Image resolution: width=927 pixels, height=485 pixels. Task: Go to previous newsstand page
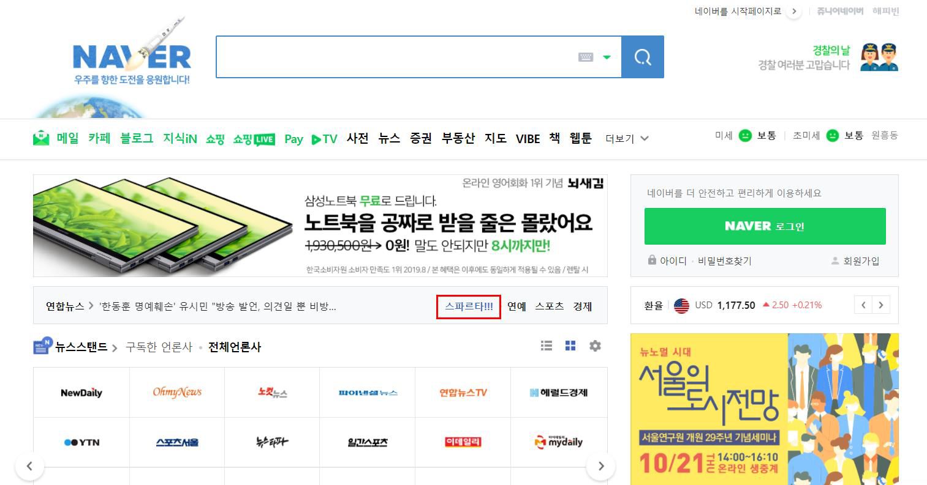click(x=29, y=466)
